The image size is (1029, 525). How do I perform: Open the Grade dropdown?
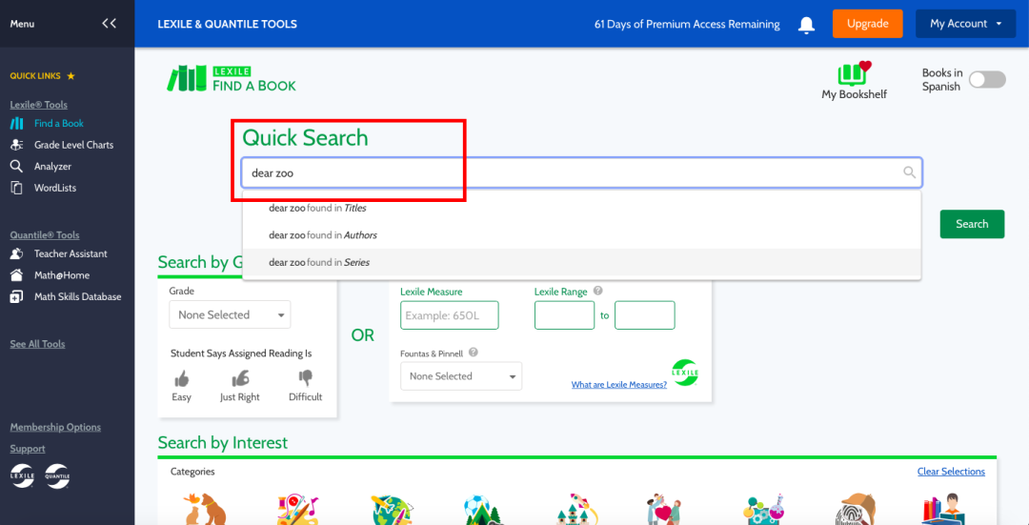point(230,314)
